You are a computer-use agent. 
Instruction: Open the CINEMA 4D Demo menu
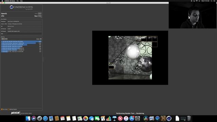pyautogui.click(x=10, y=1)
